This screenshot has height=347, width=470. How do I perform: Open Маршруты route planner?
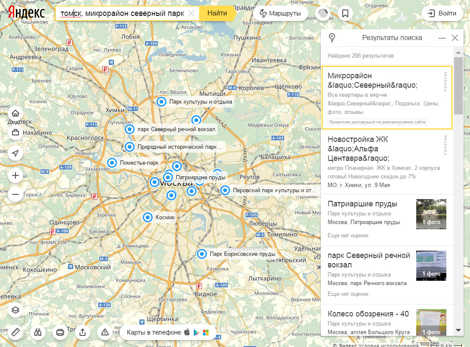[280, 13]
